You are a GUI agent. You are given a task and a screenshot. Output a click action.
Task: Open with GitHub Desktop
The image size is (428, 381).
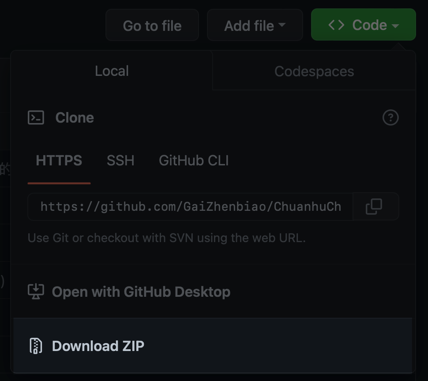pyautogui.click(x=141, y=291)
